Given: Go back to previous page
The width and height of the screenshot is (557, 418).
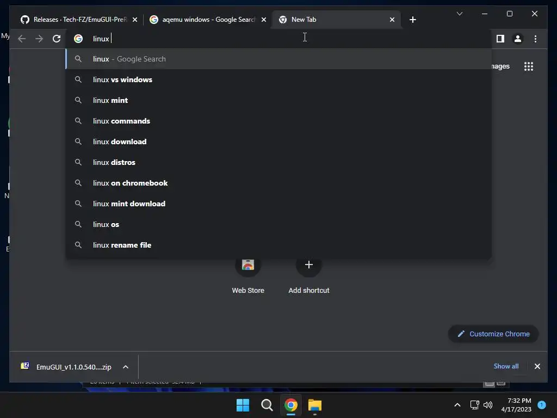Looking at the screenshot, I should coord(22,39).
